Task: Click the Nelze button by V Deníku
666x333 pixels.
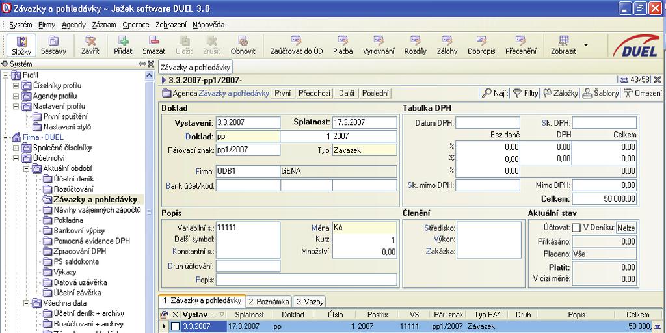Action: pos(626,228)
